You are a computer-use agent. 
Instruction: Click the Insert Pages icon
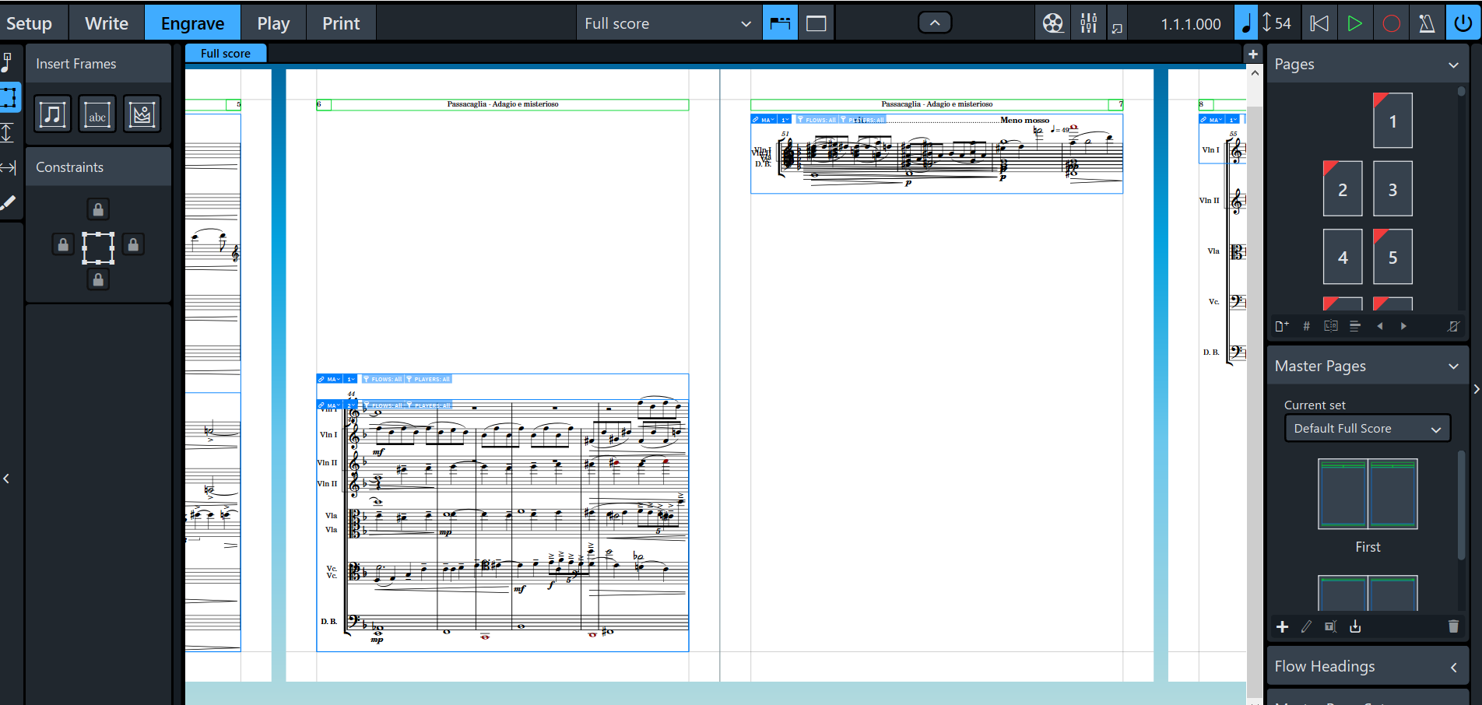point(1282,326)
